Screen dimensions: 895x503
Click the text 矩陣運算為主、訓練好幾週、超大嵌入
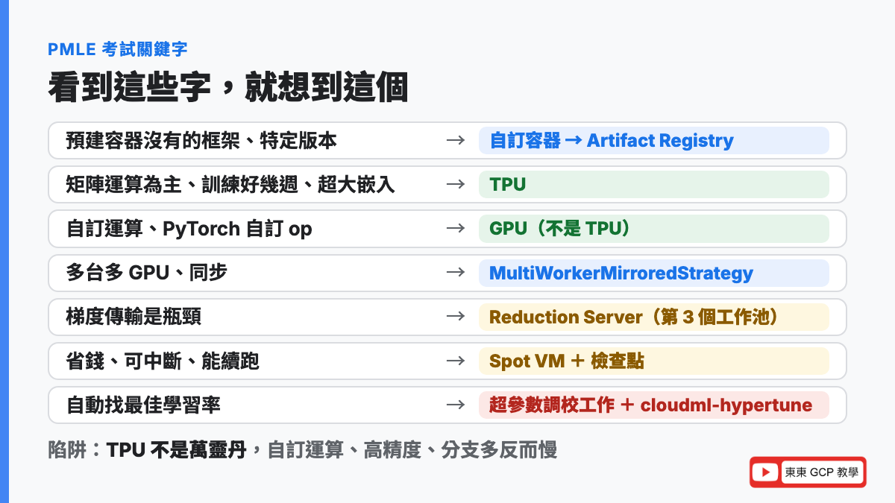[230, 185]
